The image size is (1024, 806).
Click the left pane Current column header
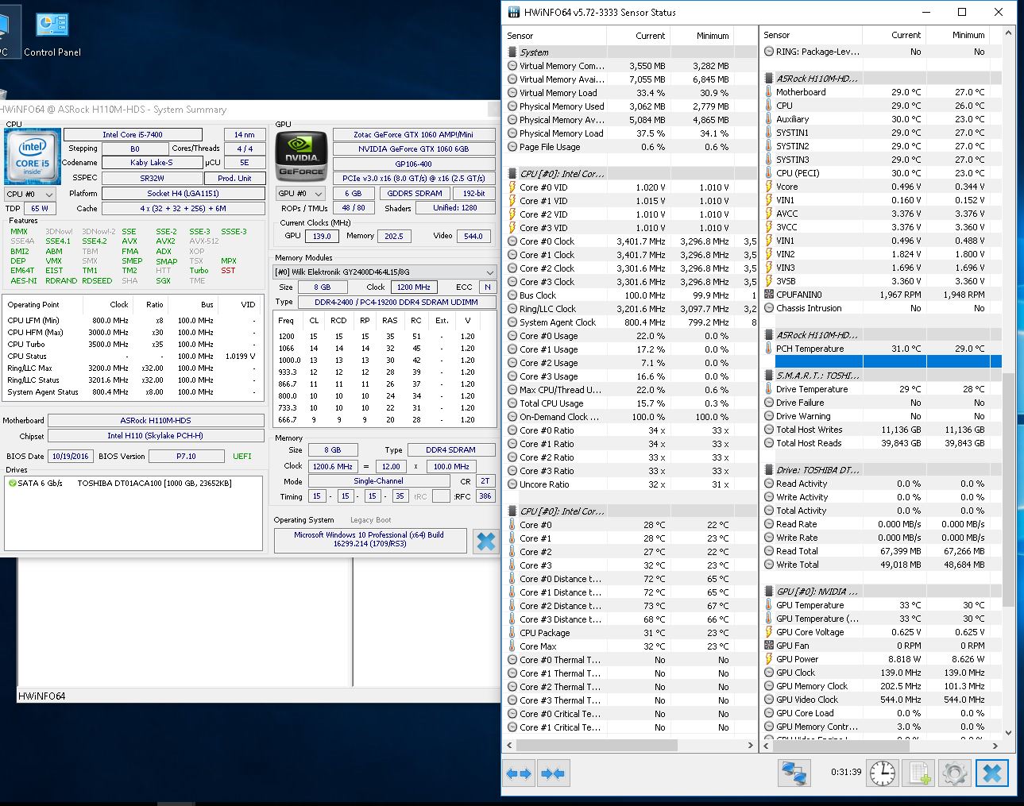[639, 36]
